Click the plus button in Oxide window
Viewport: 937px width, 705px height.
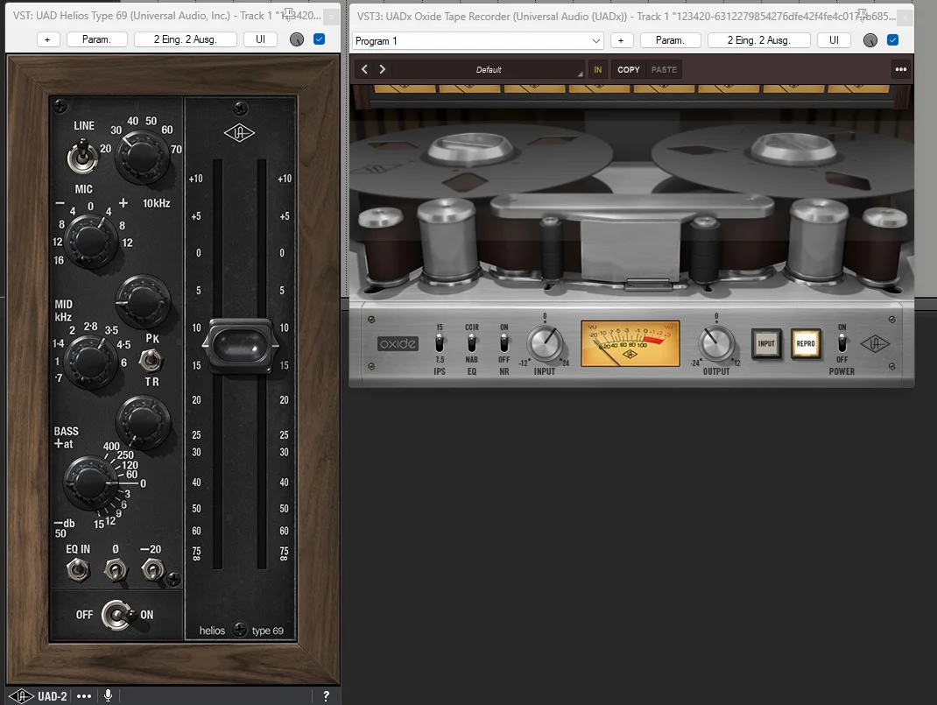[x=621, y=40]
